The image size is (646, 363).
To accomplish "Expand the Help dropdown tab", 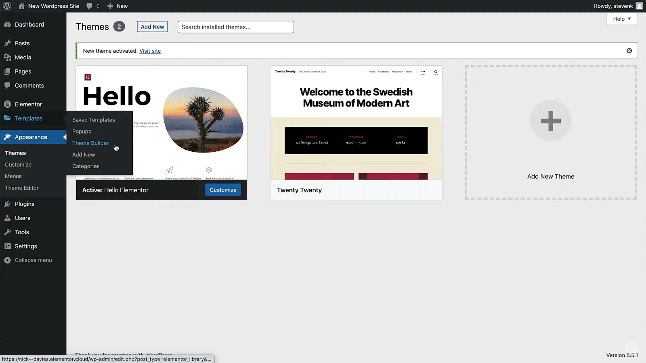I will (x=622, y=19).
